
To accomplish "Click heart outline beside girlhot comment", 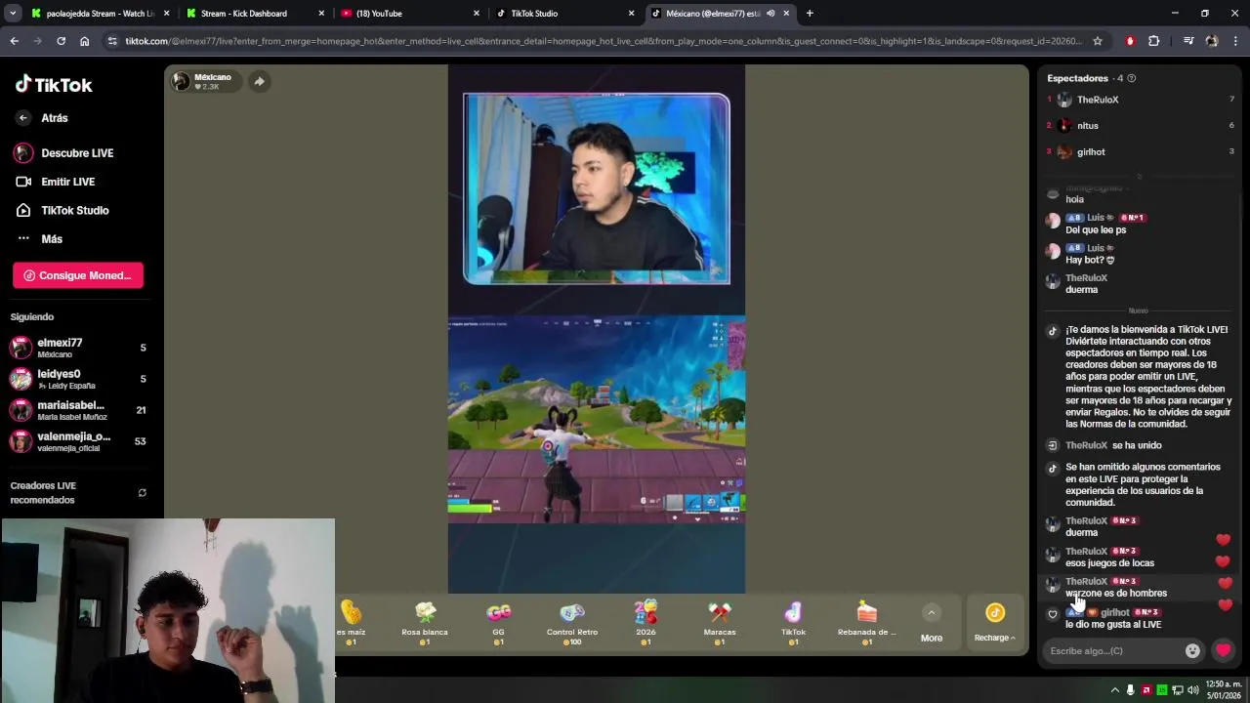I will point(1053,614).
